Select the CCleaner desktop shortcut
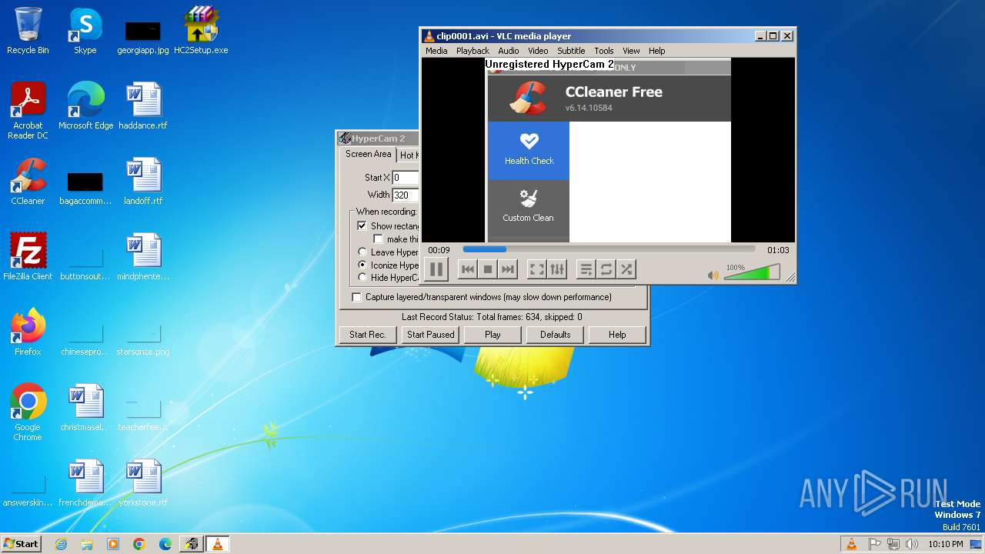 pos(28,182)
